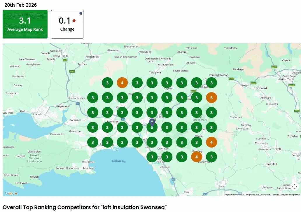Image resolution: width=301 pixels, height=212 pixels.
Task: Select the green Average Map Rank card
Action: click(x=25, y=24)
